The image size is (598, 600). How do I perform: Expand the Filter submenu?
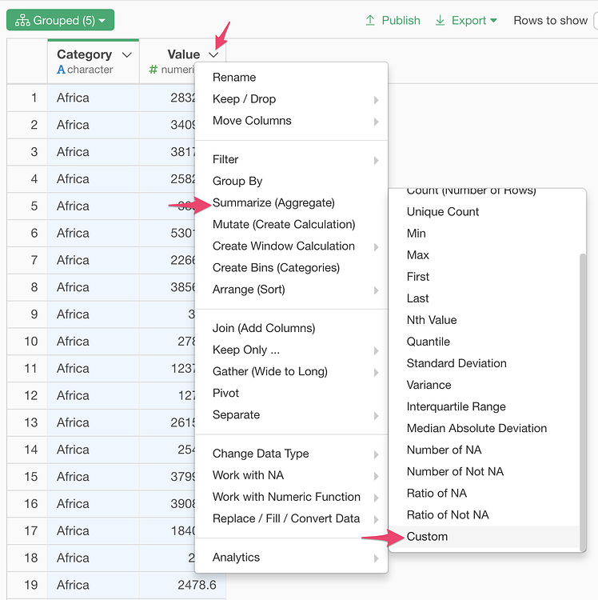(x=291, y=159)
